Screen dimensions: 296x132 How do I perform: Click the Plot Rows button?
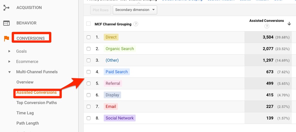[100, 10]
